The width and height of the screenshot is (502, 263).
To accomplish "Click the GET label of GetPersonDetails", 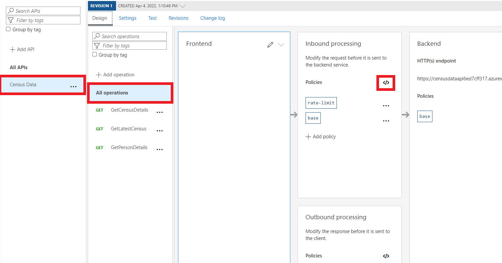I will point(100,148).
